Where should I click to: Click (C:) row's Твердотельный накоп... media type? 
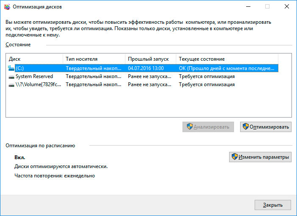pyautogui.click(x=94, y=68)
